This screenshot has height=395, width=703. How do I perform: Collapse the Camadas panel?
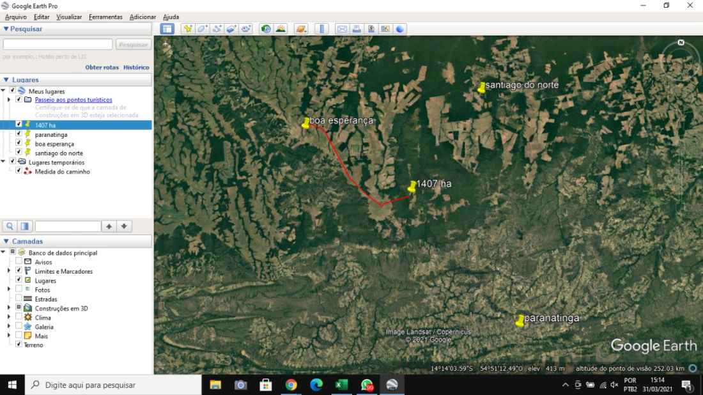tap(6, 241)
